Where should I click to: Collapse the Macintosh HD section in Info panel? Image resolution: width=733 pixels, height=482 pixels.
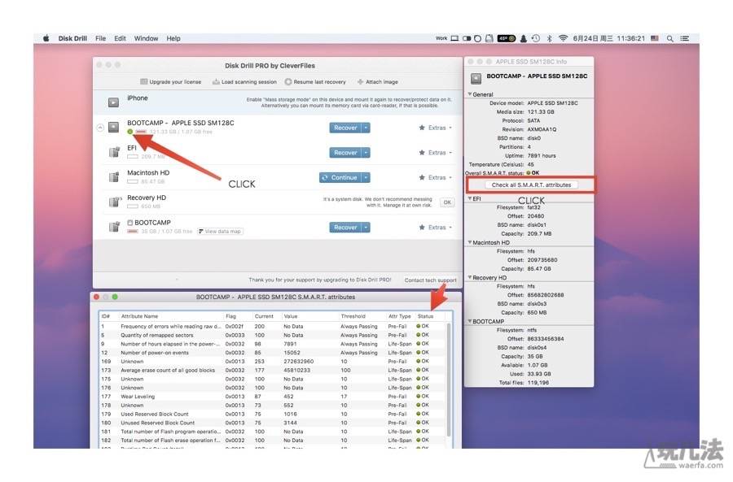[x=470, y=242]
